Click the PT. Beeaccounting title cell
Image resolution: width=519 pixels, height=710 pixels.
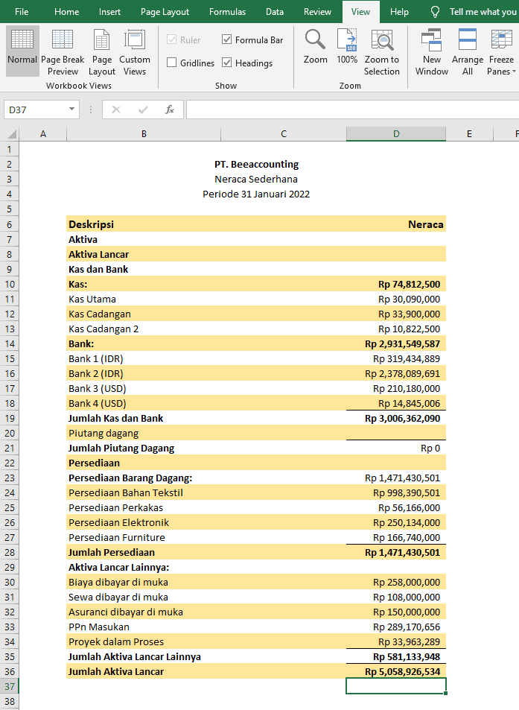(257, 165)
